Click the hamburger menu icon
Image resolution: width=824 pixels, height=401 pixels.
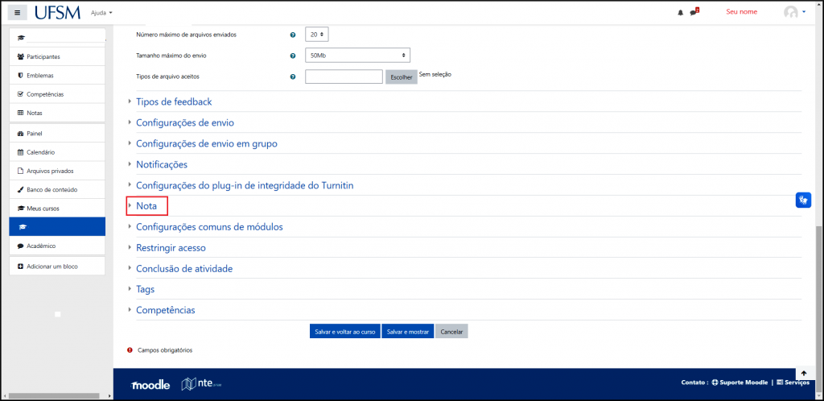click(x=18, y=13)
